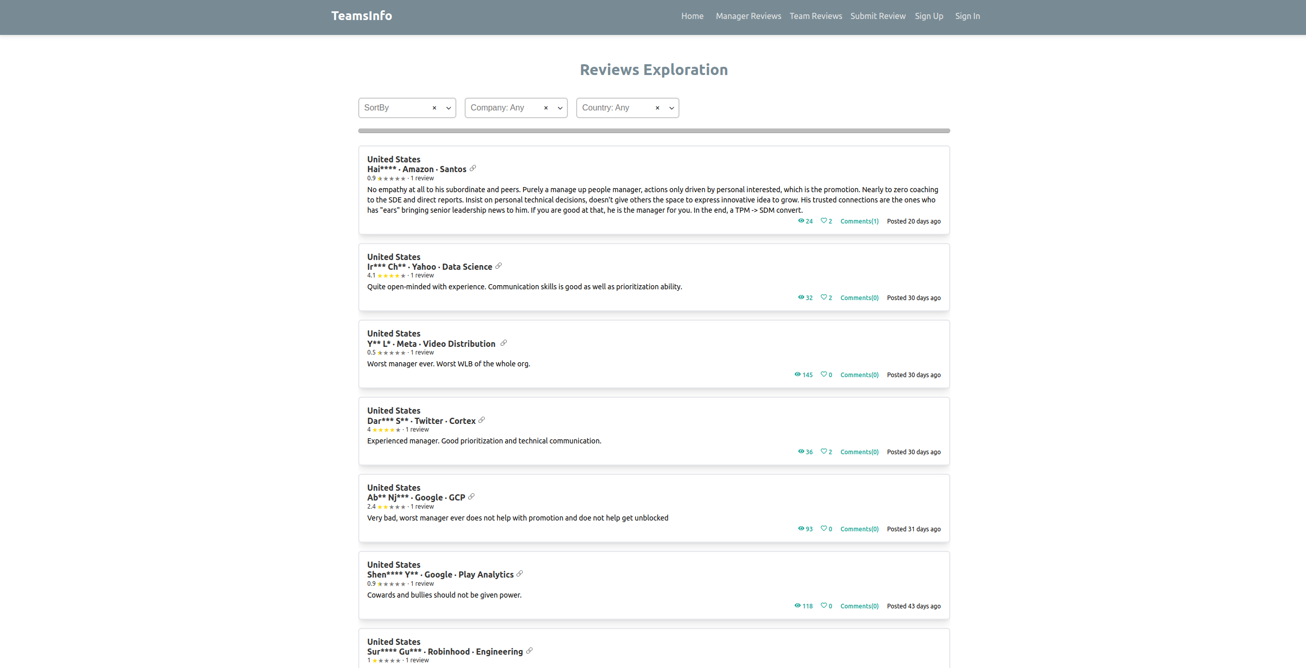Click views eye icon showing 36
The width and height of the screenshot is (1306, 668).
pos(801,452)
